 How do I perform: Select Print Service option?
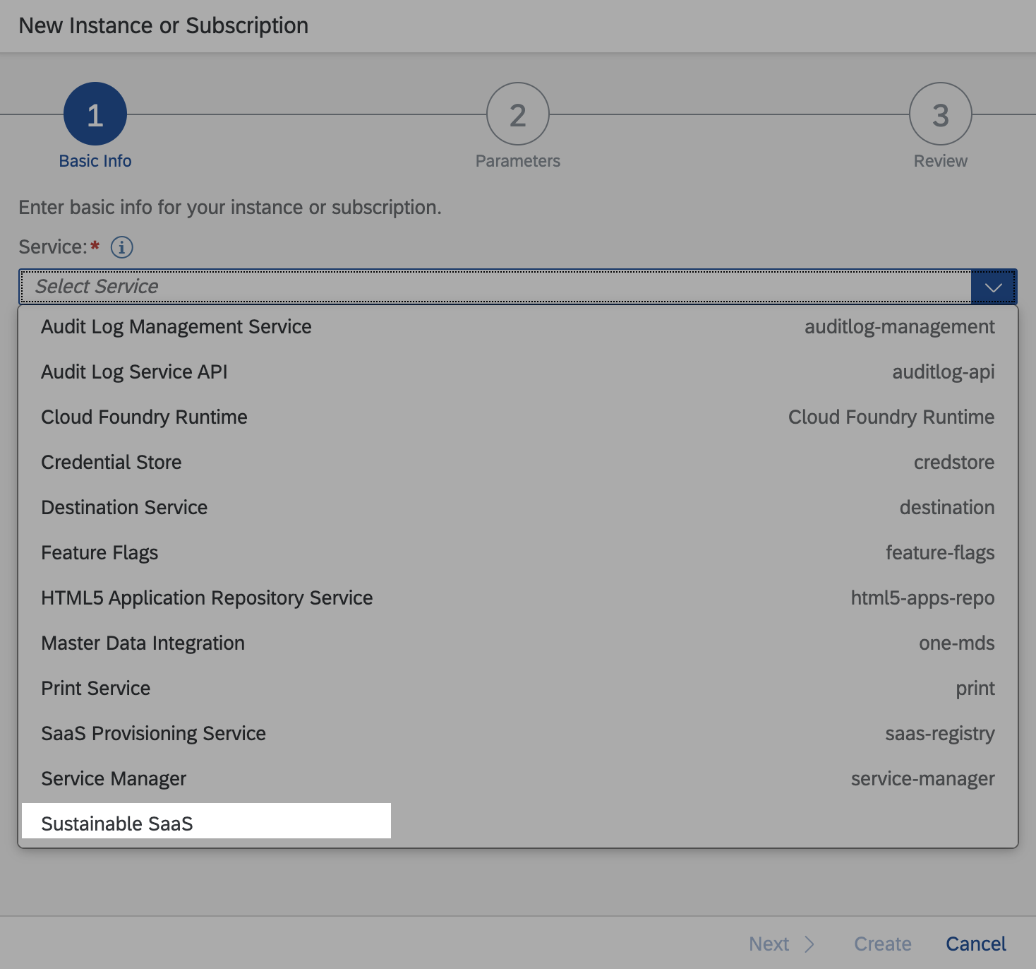[518, 689]
